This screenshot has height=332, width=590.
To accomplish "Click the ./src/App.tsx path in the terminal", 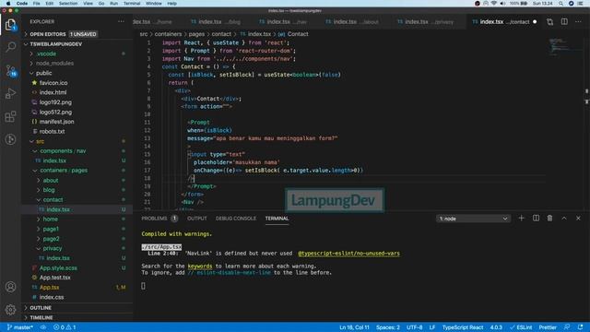I will [x=161, y=247].
